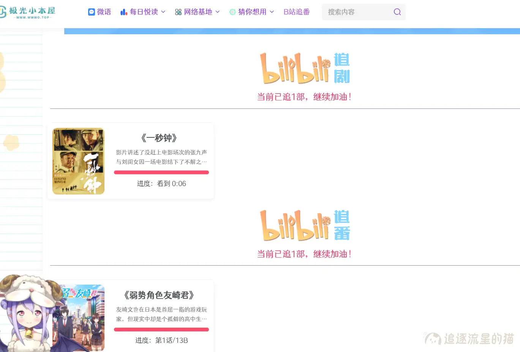Screen dimensions: 520x352
Task: Open the 微语 chat bubble icon
Action: coord(92,12)
